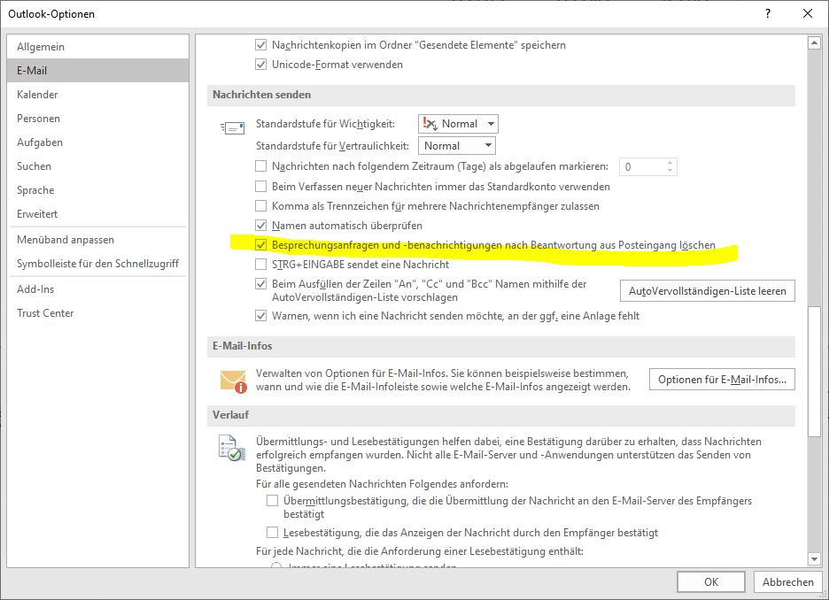The height and width of the screenshot is (600, 829).
Task: Open the Erweitert options category
Action: tap(97, 214)
